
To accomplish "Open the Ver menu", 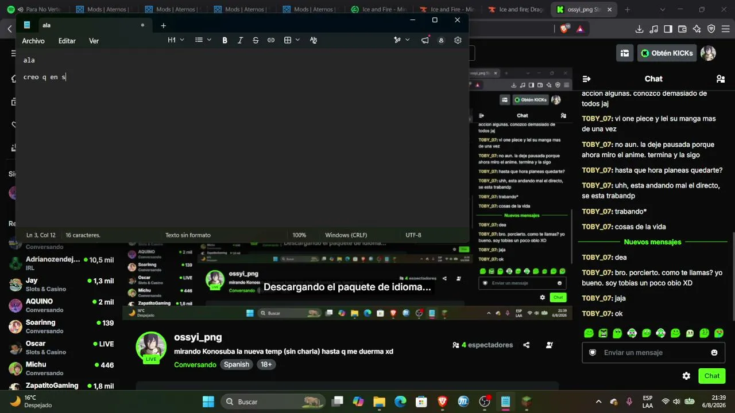I will pyautogui.click(x=94, y=41).
